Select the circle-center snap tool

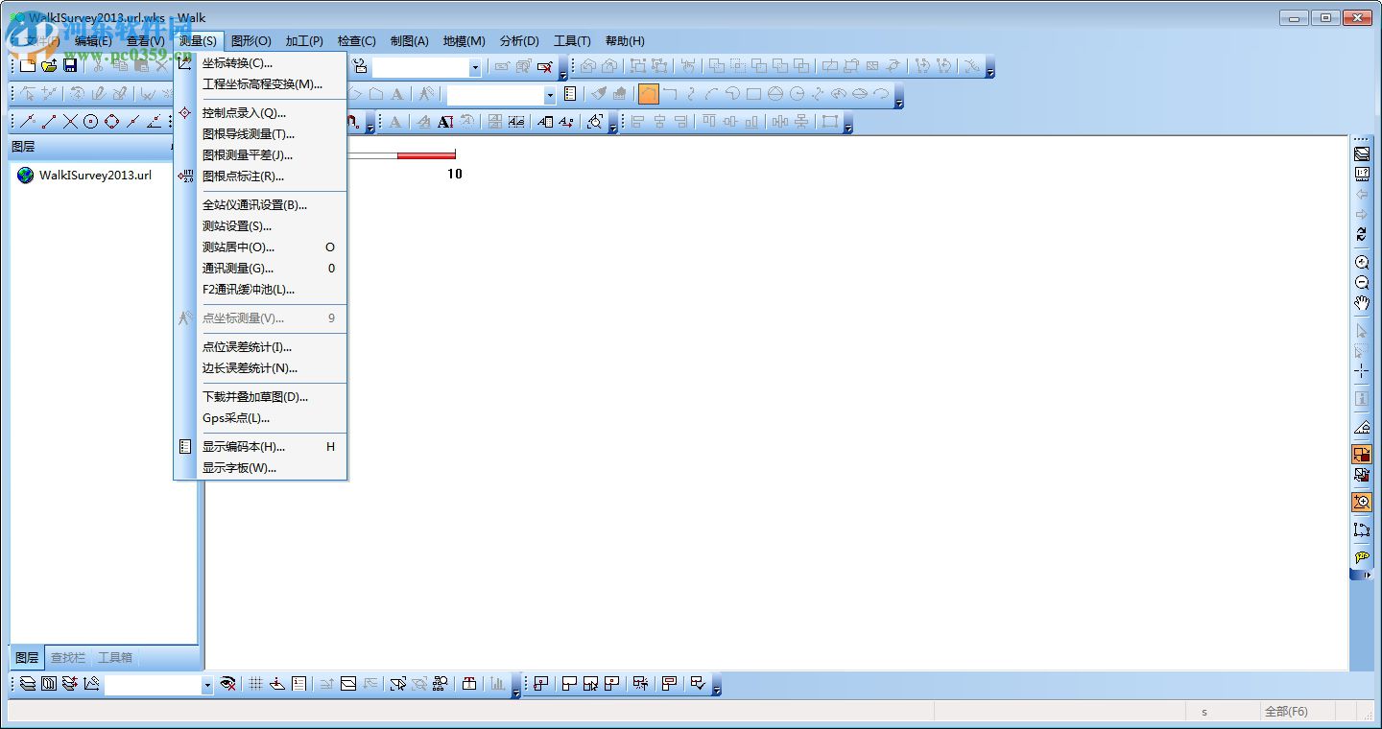pos(91,122)
